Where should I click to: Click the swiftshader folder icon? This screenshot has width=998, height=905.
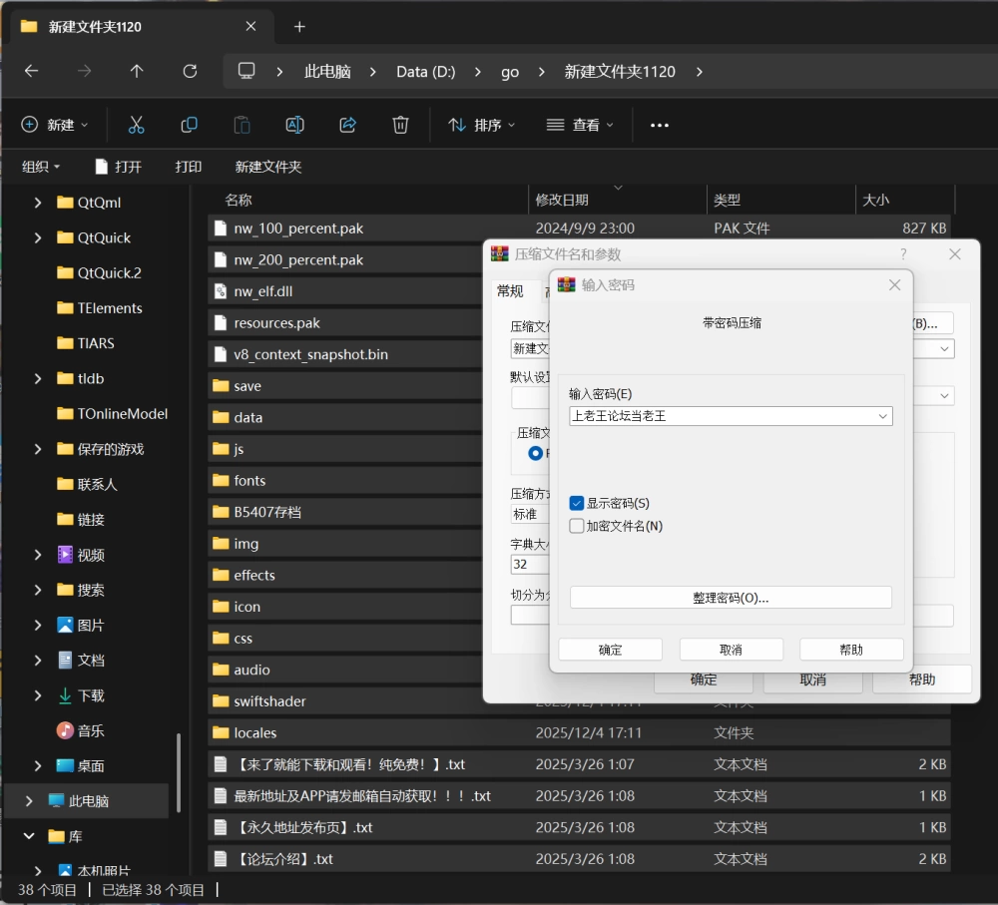coord(221,700)
